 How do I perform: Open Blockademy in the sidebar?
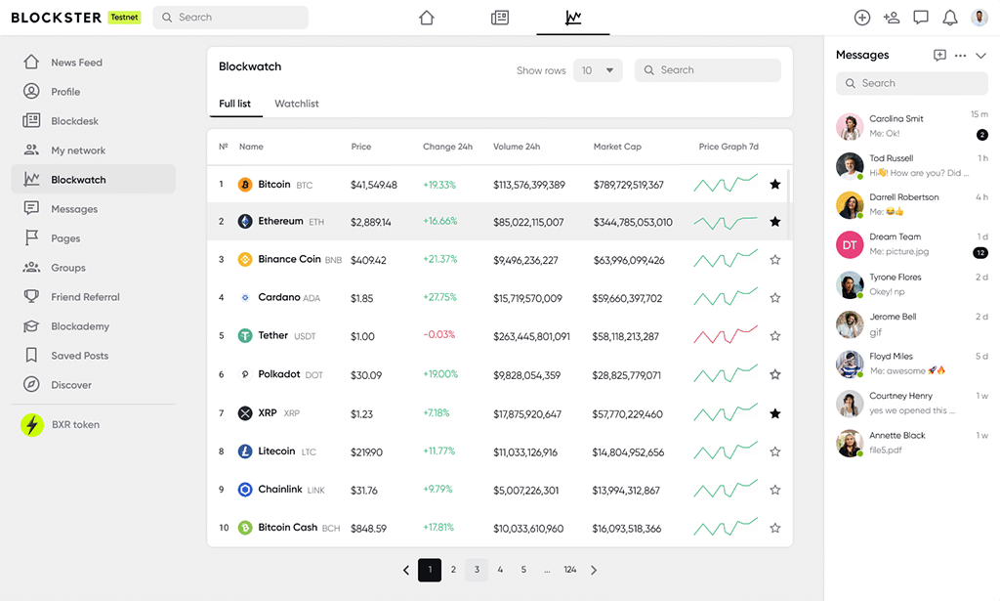pos(93,326)
